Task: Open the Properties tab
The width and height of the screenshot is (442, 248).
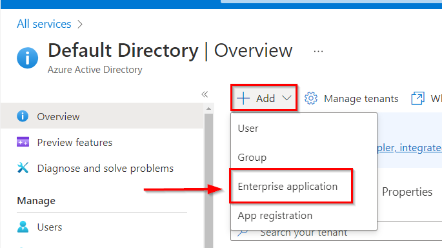Action: tap(407, 192)
